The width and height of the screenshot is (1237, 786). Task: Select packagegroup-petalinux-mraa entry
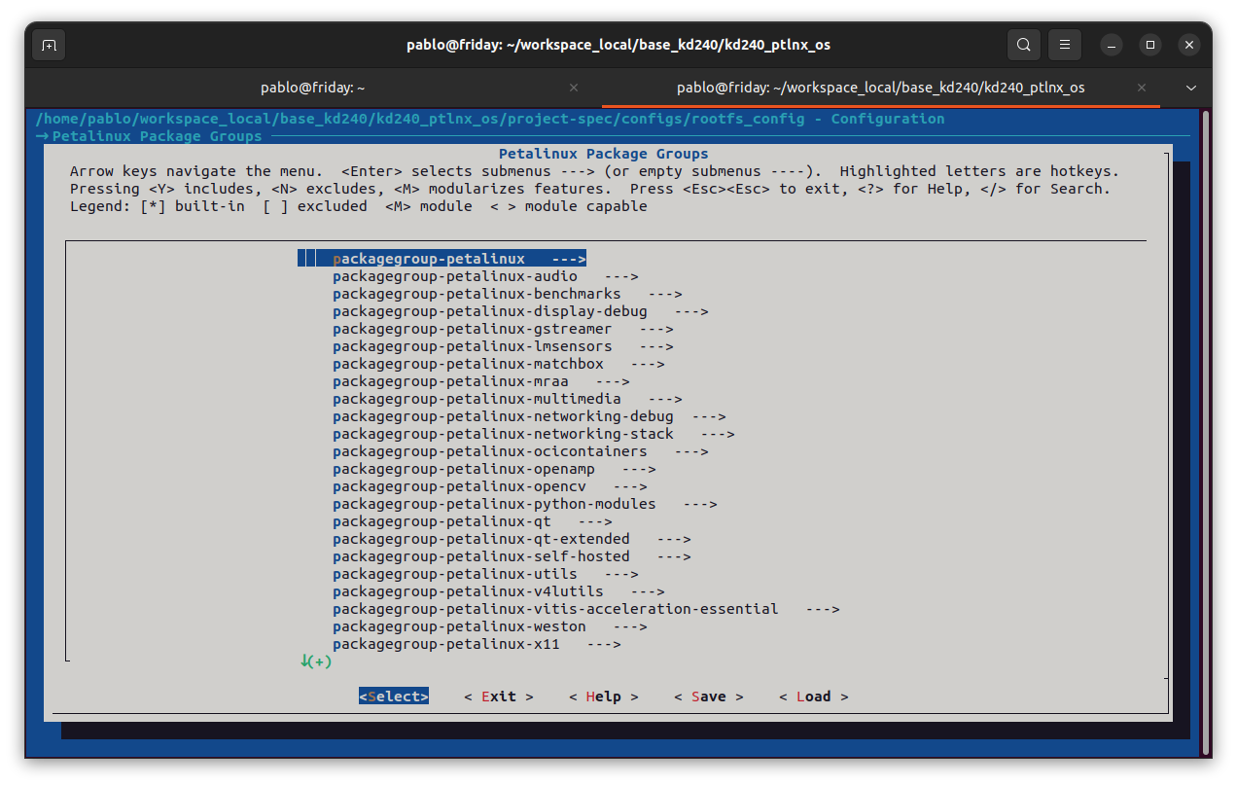click(x=481, y=381)
